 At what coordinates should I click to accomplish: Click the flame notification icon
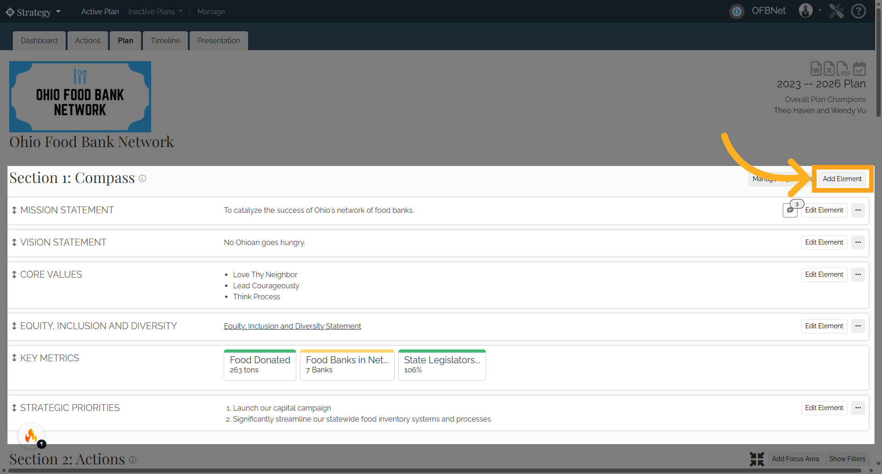31,435
